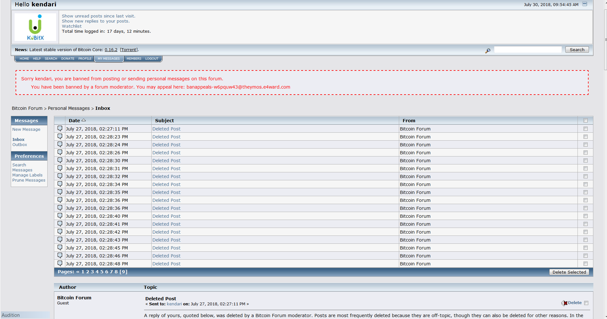This screenshot has width=607, height=319.
Task: Click the message icon for 02:28:40 PM row
Action: pos(60,216)
